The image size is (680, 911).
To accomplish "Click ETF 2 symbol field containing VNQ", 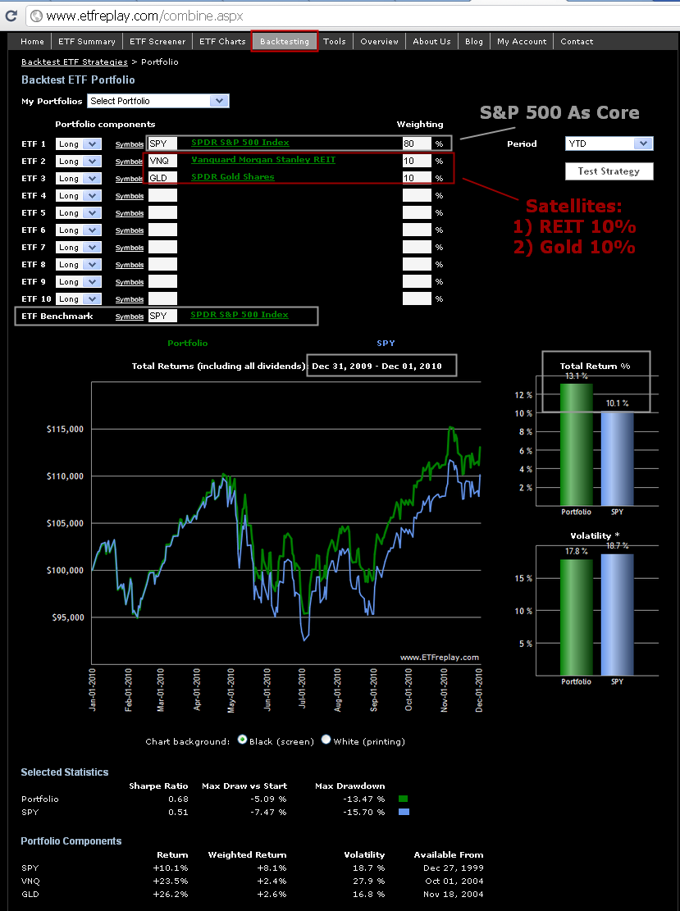I will tap(162, 161).
